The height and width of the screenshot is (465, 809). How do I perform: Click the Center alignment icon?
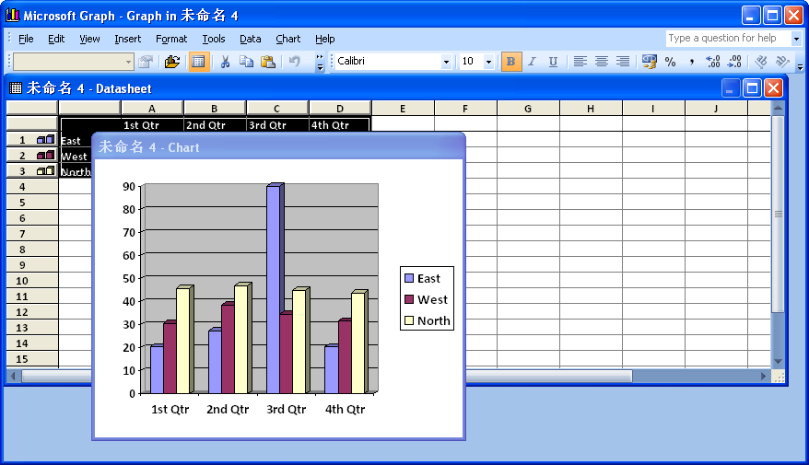click(602, 62)
